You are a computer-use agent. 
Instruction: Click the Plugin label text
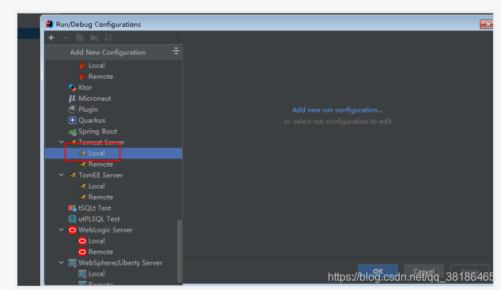click(x=88, y=110)
